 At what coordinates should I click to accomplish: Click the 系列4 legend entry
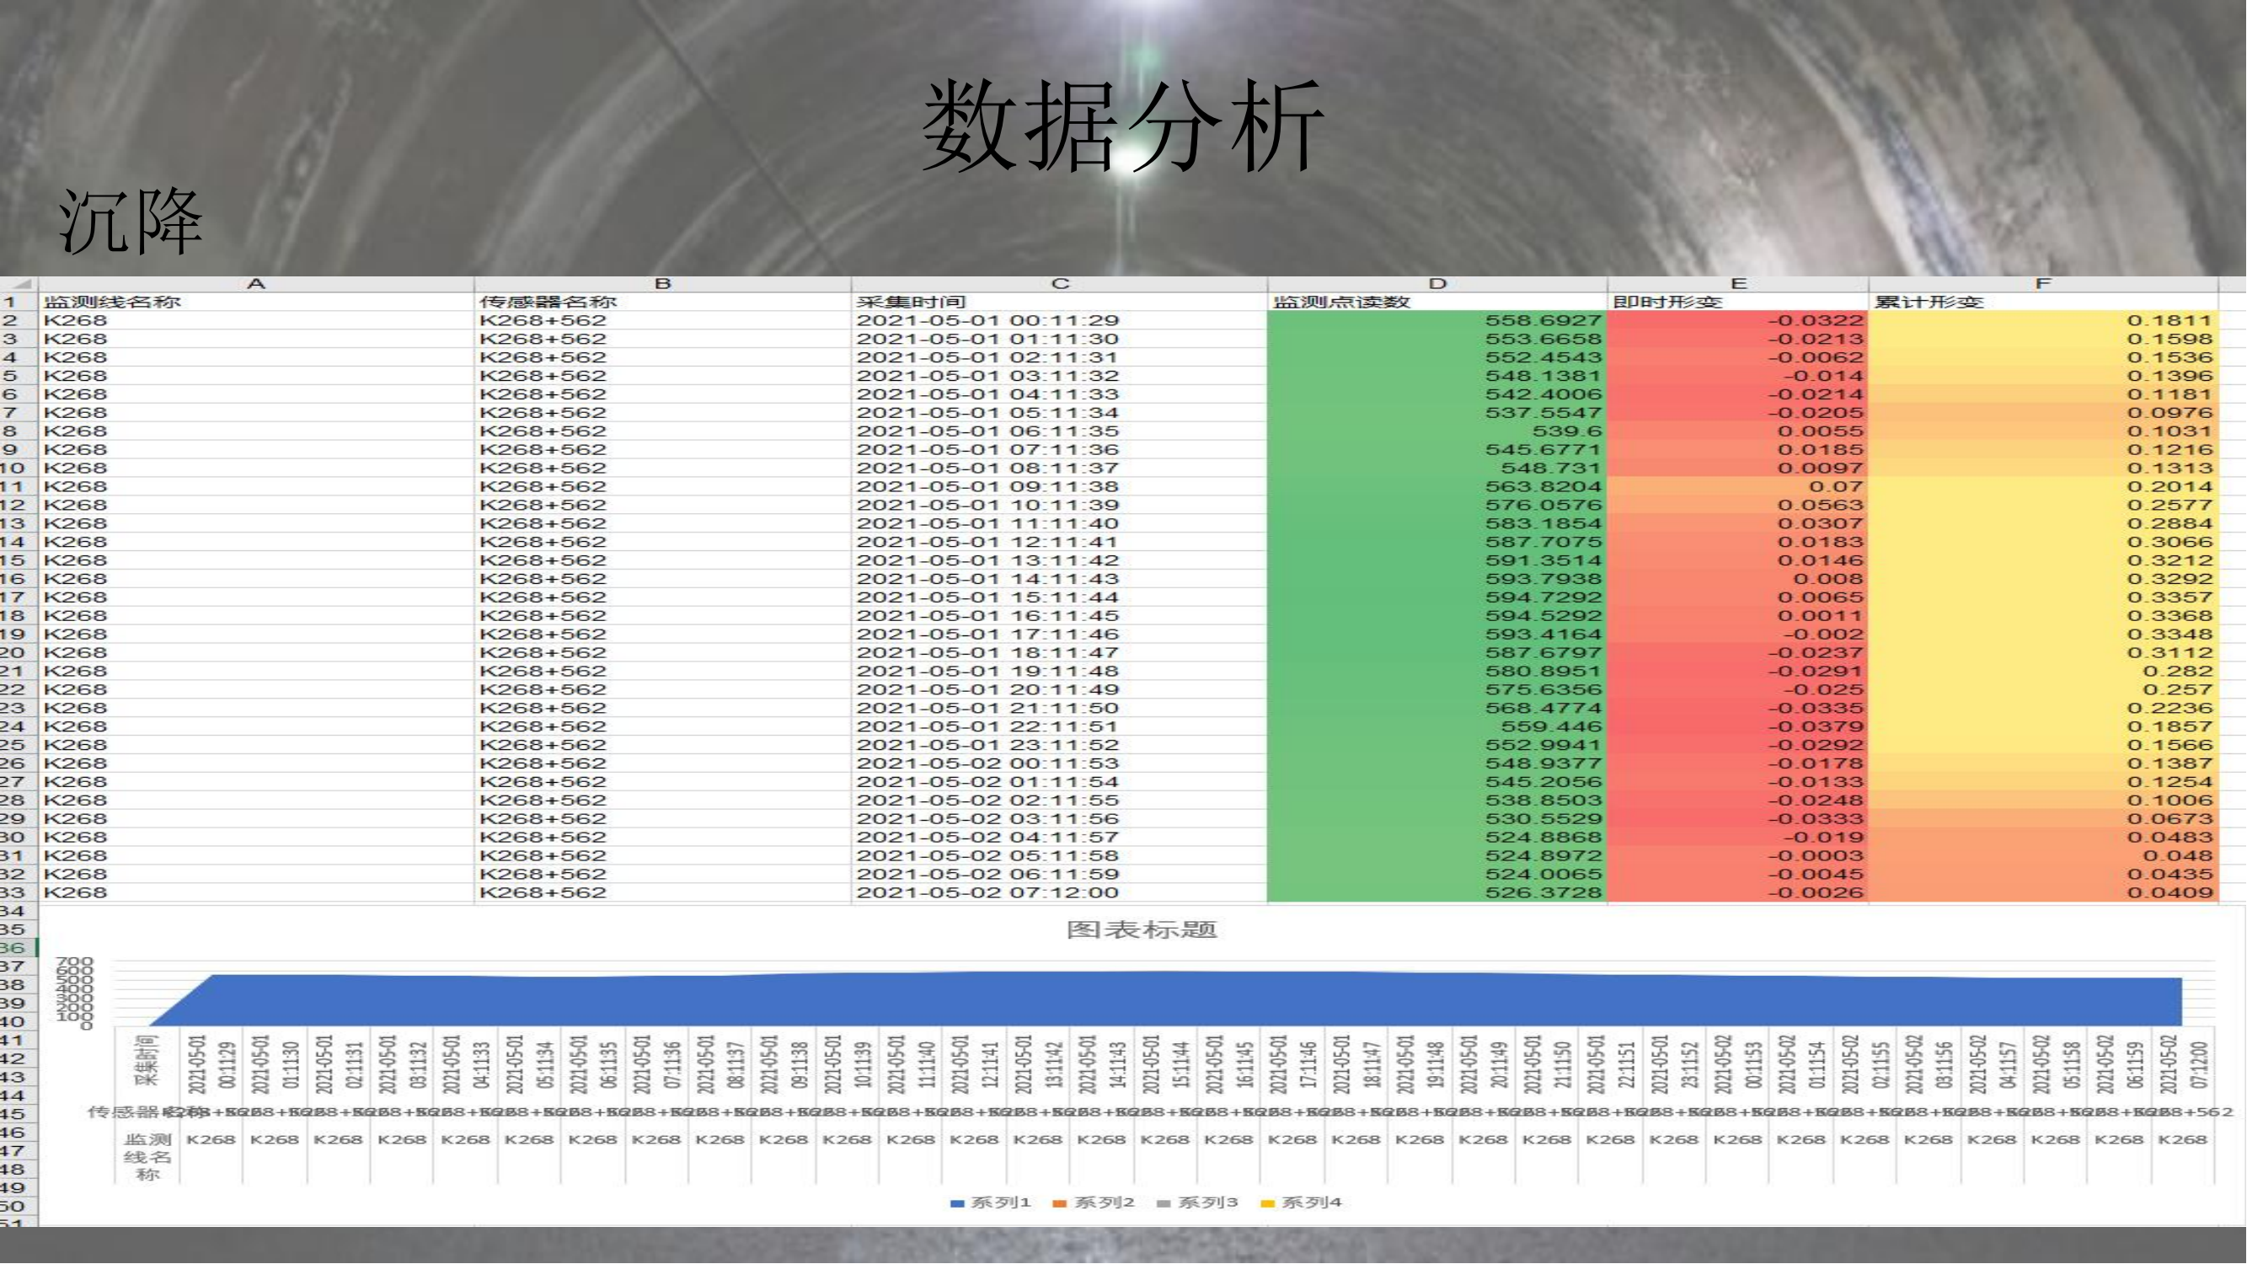pos(1301,1203)
